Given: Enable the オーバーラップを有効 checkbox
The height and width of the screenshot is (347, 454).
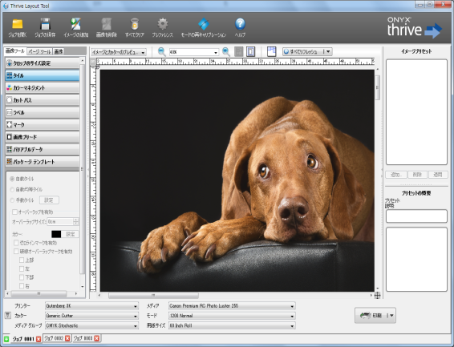Looking at the screenshot, I should (x=14, y=212).
